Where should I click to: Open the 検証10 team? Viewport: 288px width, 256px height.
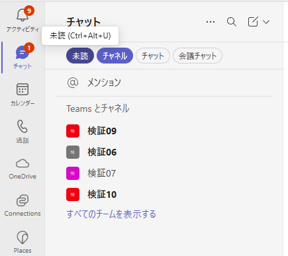coord(164,194)
